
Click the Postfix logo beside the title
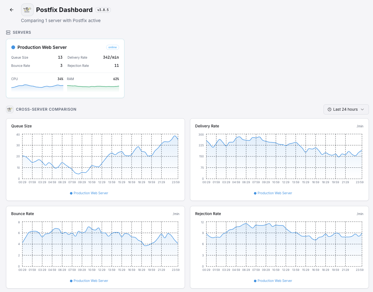click(x=27, y=10)
